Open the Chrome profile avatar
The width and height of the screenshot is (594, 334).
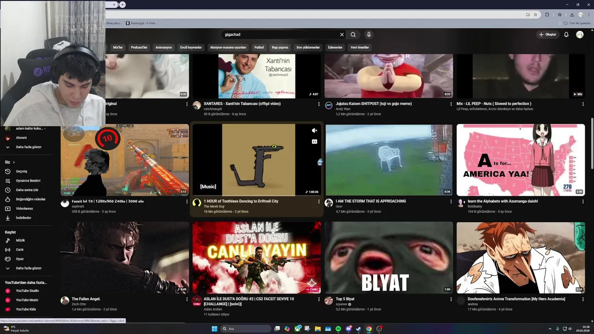[580, 14]
